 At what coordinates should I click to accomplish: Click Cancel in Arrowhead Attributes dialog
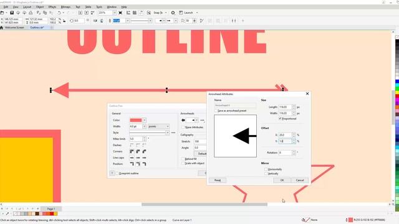coord(300,180)
